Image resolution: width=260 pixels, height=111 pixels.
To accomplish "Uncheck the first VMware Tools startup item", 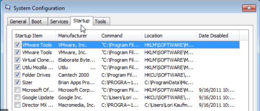I will [17, 45].
